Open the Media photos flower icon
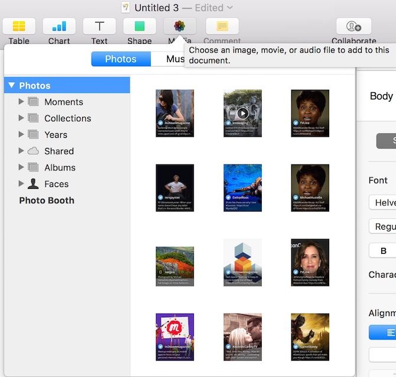 (x=180, y=27)
